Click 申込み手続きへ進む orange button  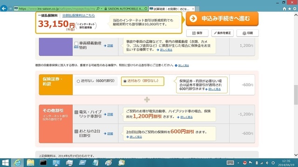(222, 19)
